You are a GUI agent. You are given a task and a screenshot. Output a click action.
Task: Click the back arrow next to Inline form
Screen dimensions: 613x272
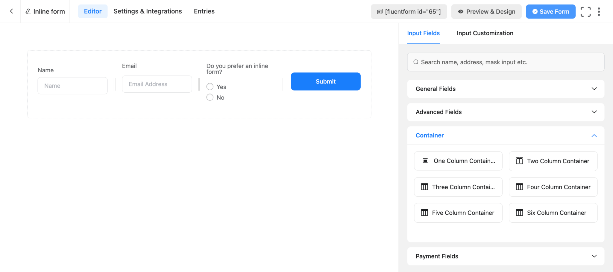11,11
